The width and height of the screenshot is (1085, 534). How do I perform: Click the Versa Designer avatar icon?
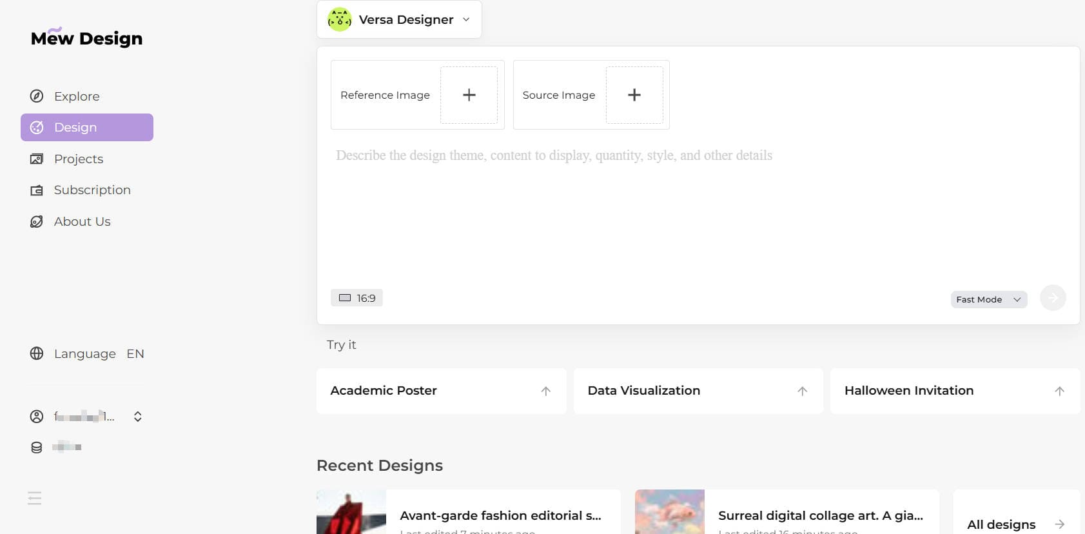point(340,19)
